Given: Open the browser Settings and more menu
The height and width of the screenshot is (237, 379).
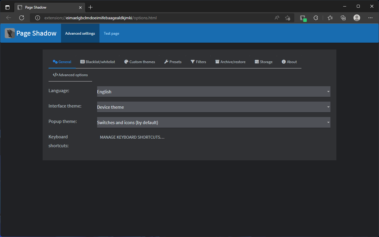Looking at the screenshot, I should pyautogui.click(x=370, y=18).
